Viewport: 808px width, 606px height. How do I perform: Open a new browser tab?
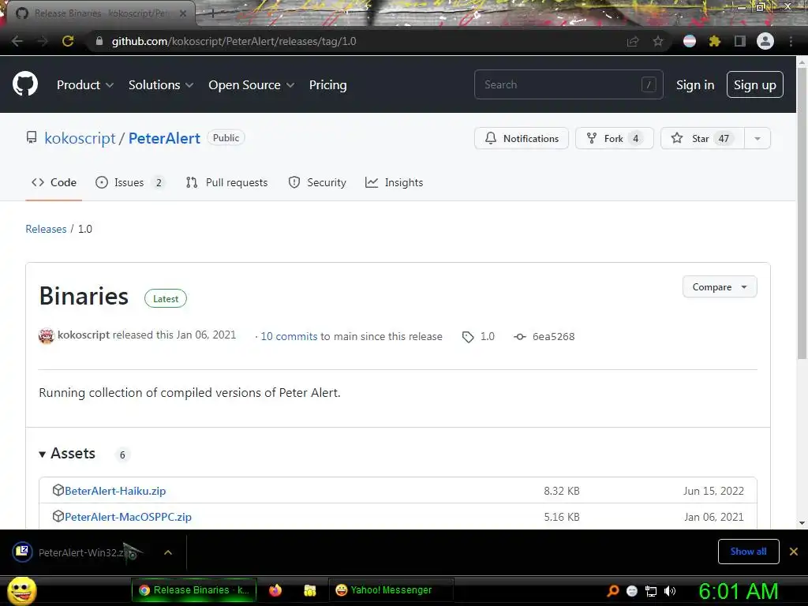pos(211,14)
